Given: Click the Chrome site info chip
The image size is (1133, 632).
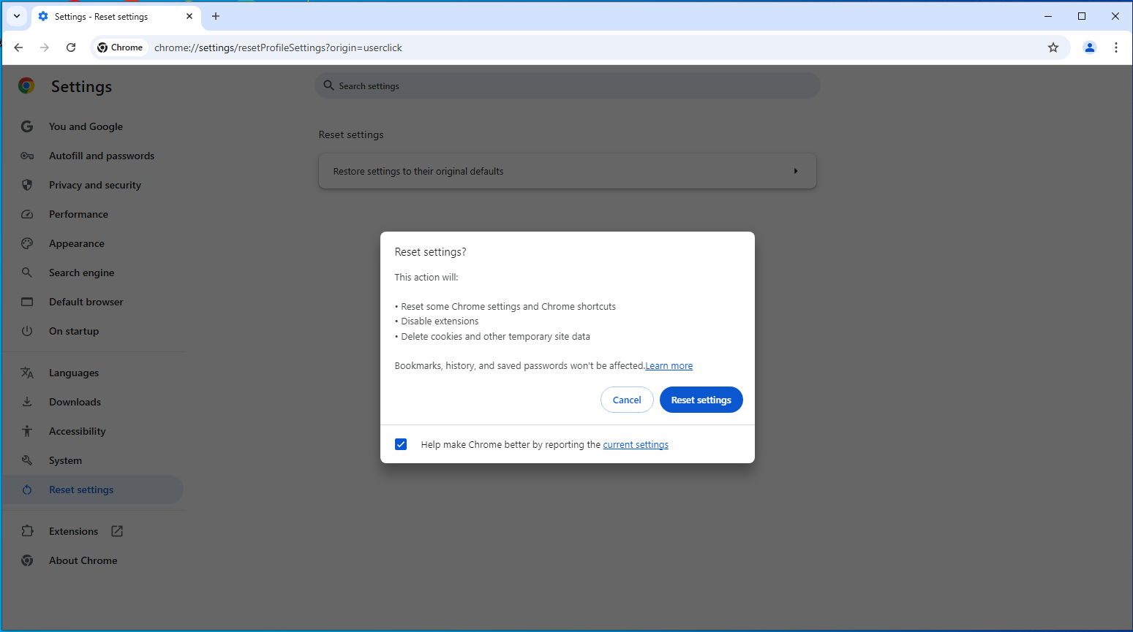Looking at the screenshot, I should pyautogui.click(x=121, y=47).
